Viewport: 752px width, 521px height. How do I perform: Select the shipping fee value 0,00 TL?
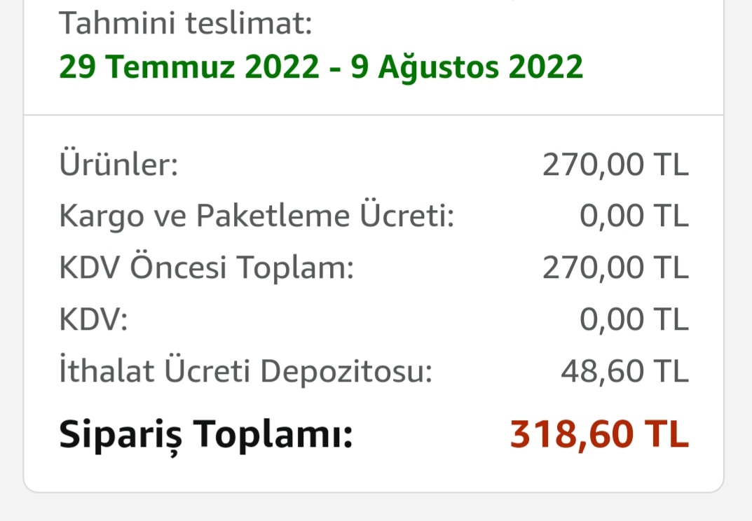[634, 217]
